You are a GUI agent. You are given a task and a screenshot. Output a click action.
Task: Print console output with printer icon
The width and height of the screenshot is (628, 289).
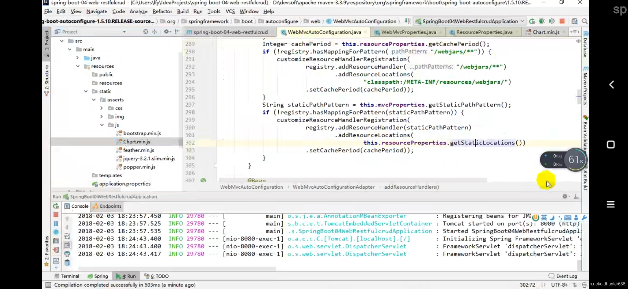coord(67,254)
